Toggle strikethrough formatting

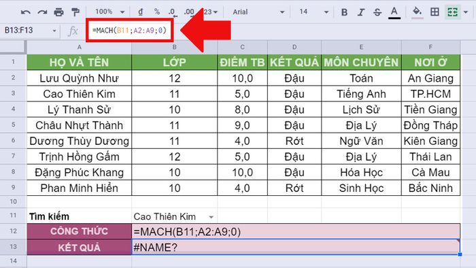click(377, 12)
